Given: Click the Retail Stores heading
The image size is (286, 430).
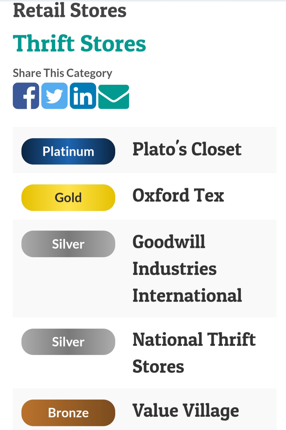Looking at the screenshot, I should (70, 11).
